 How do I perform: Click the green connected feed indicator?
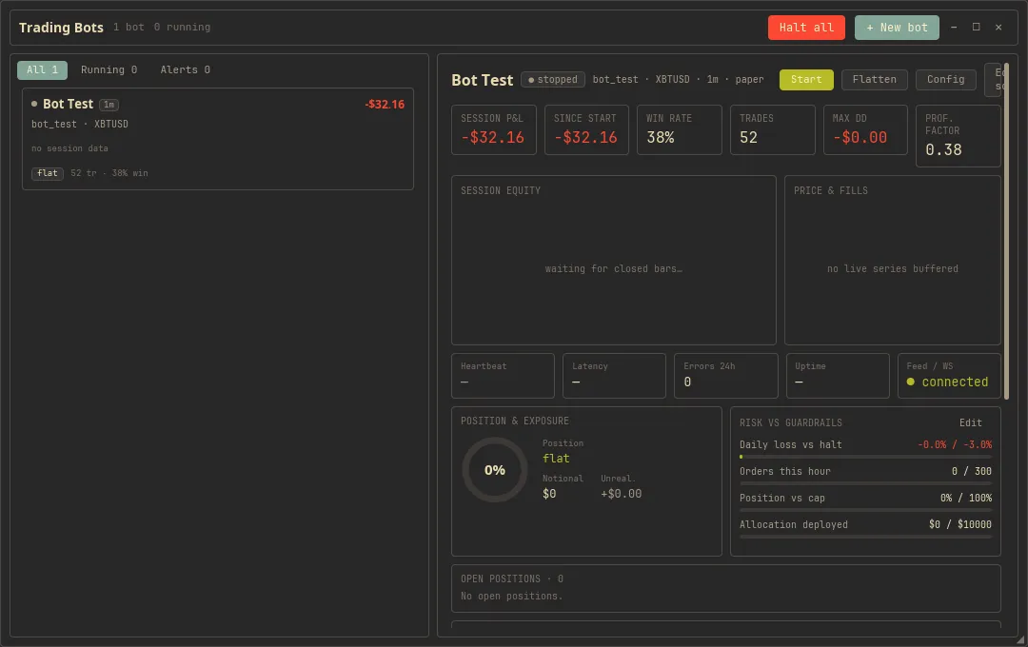point(947,382)
